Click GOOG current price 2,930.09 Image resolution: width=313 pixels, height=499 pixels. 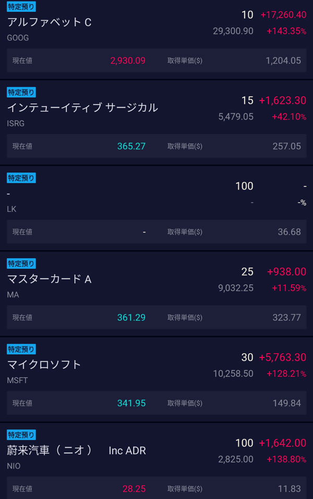click(128, 61)
